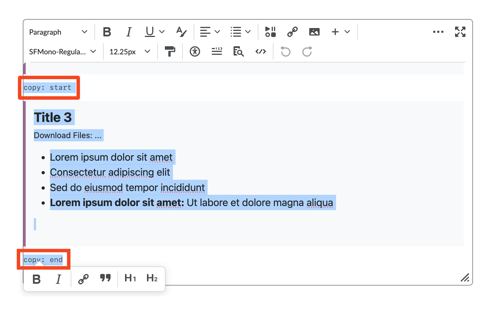The image size is (492, 315).
Task: Toggle bold formatting
Action: (x=107, y=32)
